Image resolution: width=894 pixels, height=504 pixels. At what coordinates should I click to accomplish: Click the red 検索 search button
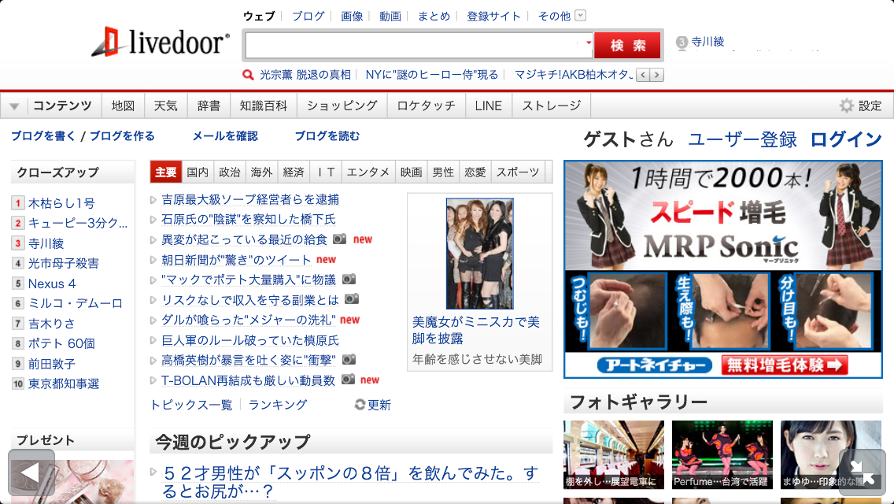[628, 45]
